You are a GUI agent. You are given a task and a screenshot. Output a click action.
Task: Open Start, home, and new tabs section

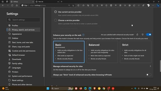click(x=23, y=42)
